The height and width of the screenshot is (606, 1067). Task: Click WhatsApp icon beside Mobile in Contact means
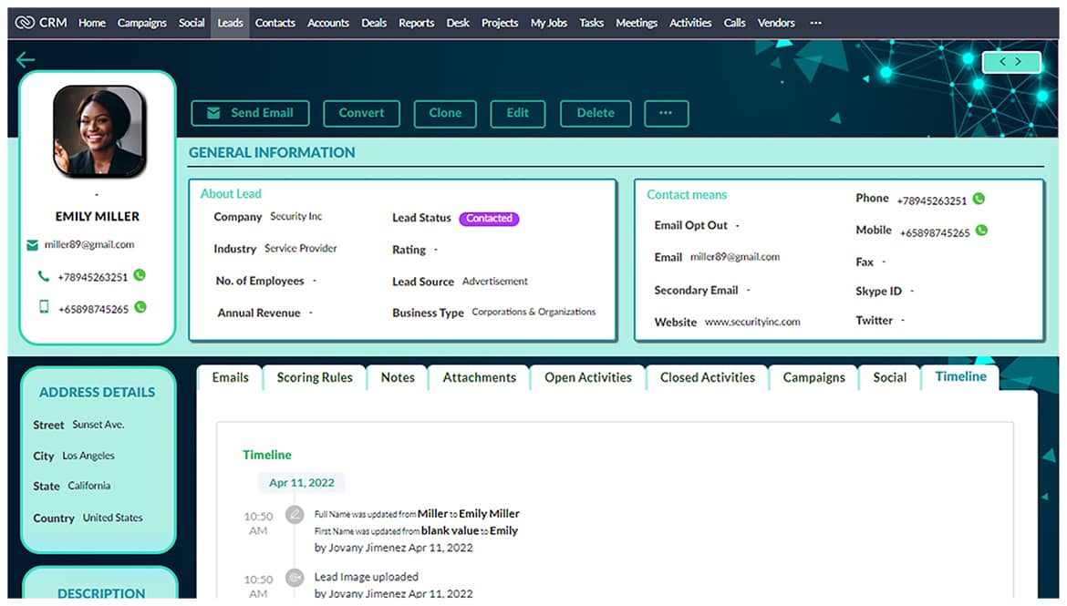pyautogui.click(x=981, y=231)
